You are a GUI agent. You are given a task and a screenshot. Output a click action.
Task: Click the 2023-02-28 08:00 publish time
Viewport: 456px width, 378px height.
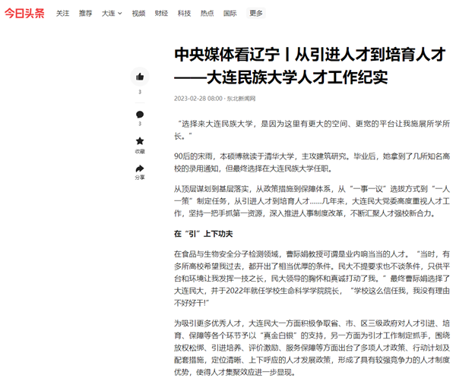tap(198, 98)
